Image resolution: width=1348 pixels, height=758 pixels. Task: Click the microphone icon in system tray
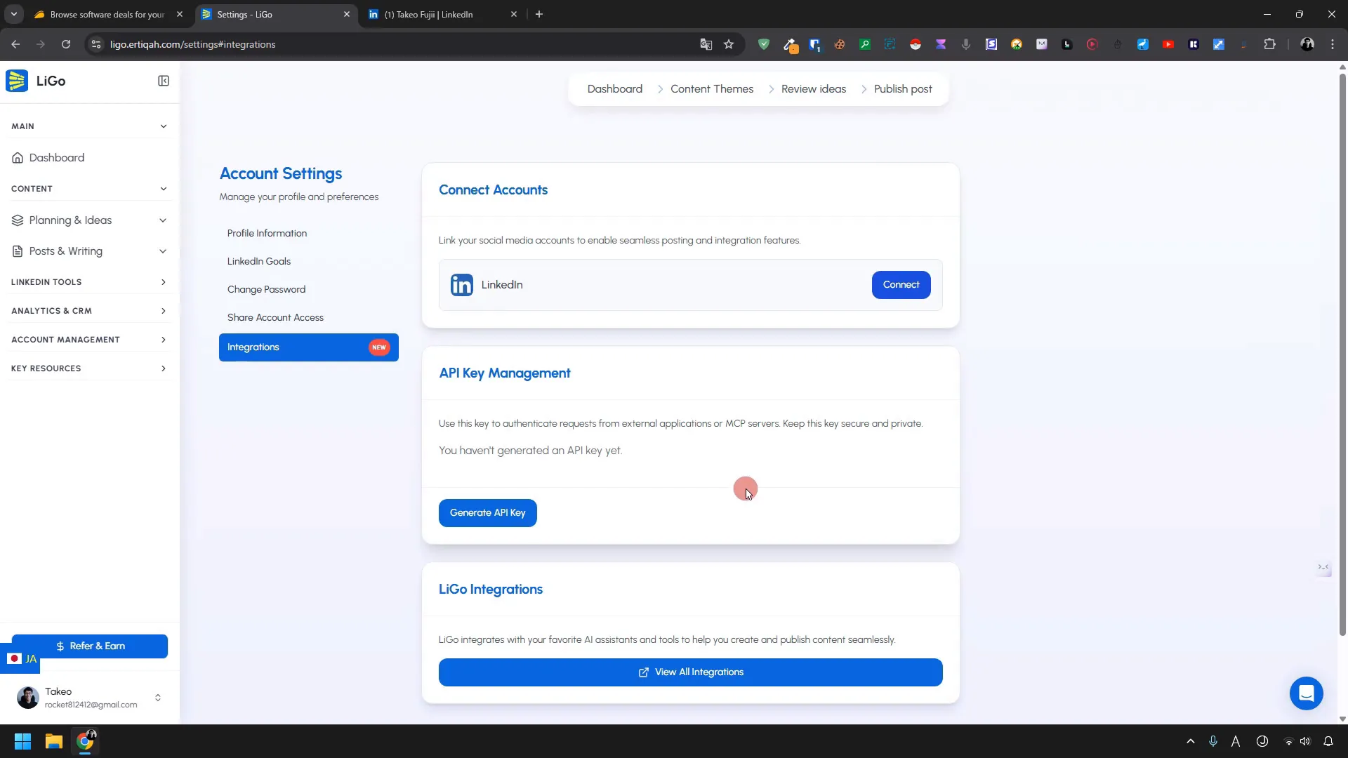[1212, 741]
